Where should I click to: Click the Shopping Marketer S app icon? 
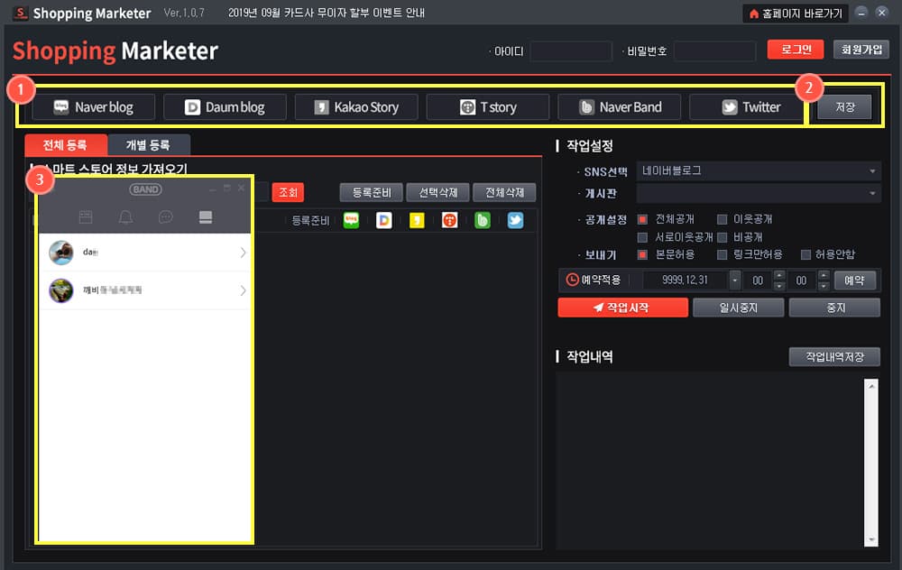(x=20, y=13)
